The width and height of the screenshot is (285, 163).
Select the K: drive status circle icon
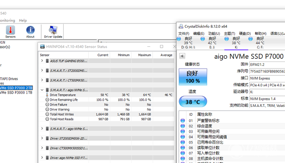point(227,39)
